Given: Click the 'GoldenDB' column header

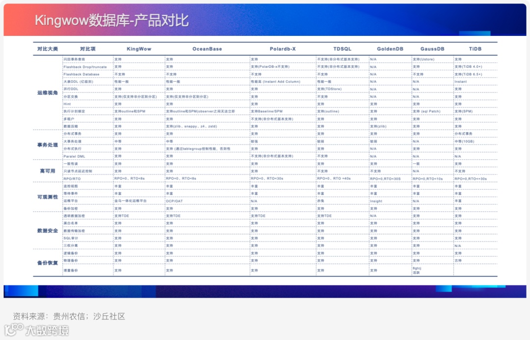Looking at the screenshot, I should (390, 49).
